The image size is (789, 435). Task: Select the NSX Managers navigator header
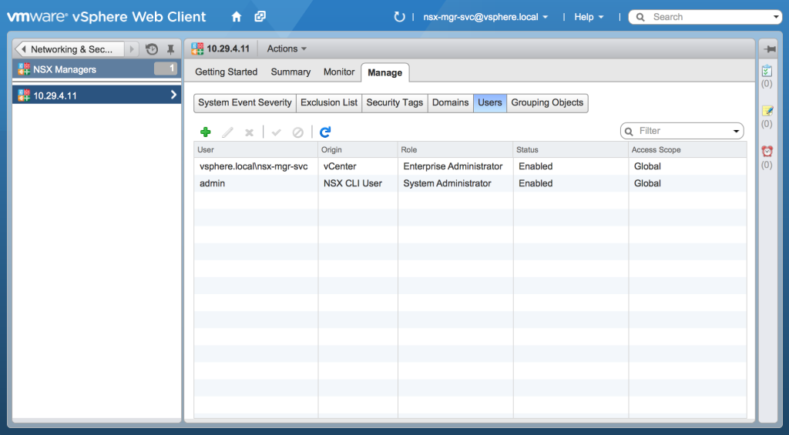pos(96,69)
